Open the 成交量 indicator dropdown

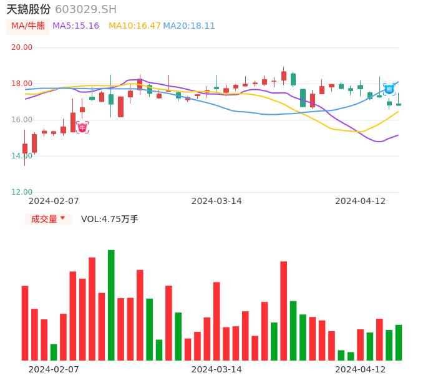pos(48,219)
